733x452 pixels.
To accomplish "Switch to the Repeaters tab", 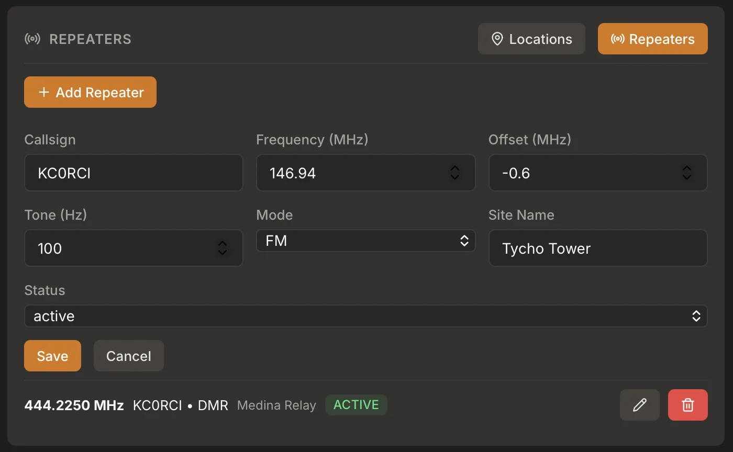I will [x=653, y=39].
